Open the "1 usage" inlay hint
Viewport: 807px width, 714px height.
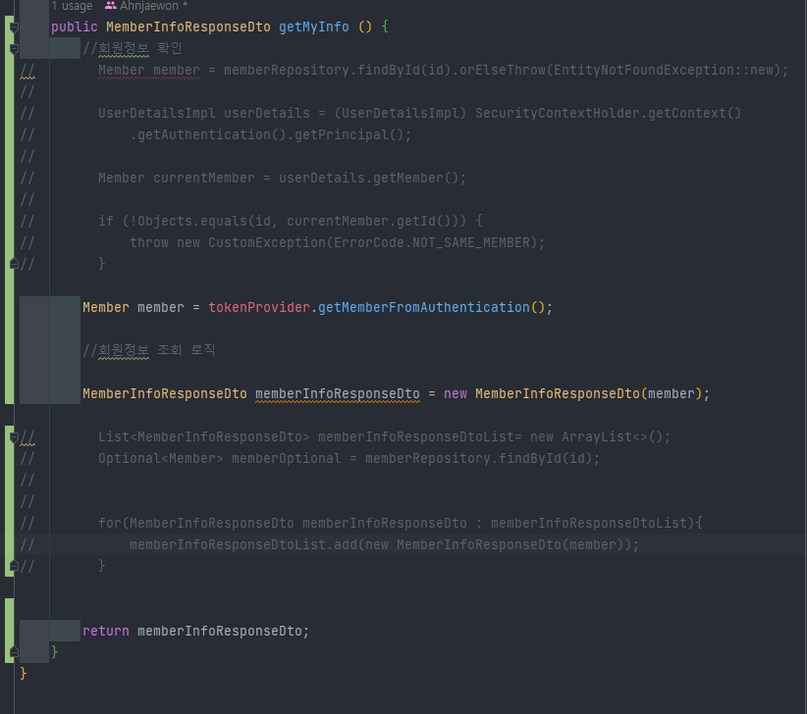point(72,6)
